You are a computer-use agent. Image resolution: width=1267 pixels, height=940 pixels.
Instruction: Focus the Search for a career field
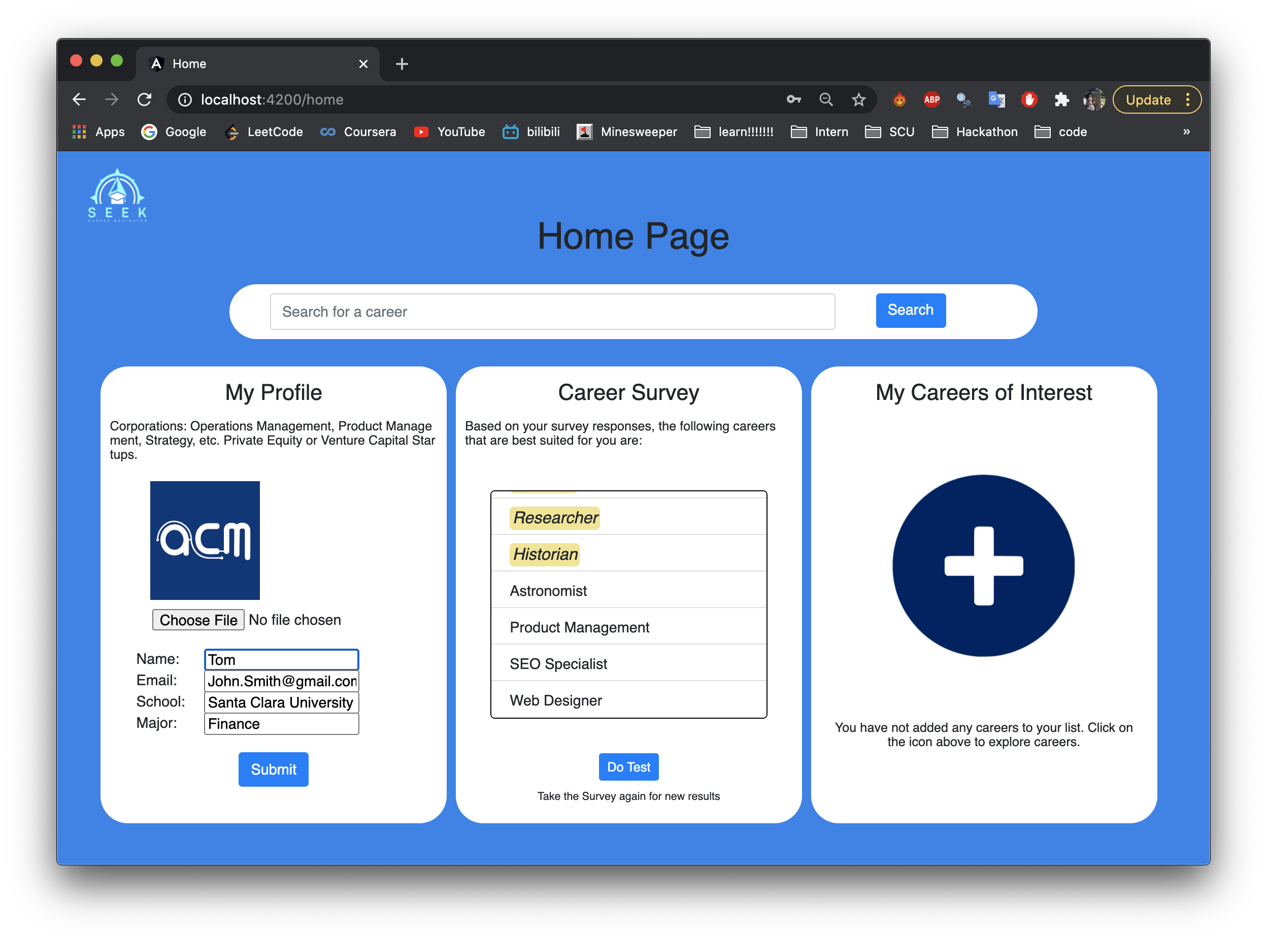pyautogui.click(x=552, y=312)
